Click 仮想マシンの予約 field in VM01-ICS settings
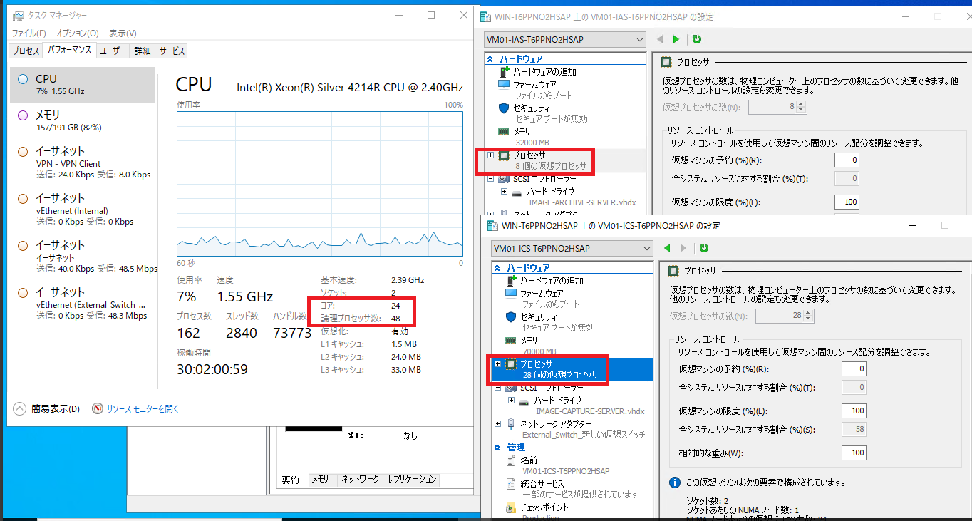 click(854, 368)
